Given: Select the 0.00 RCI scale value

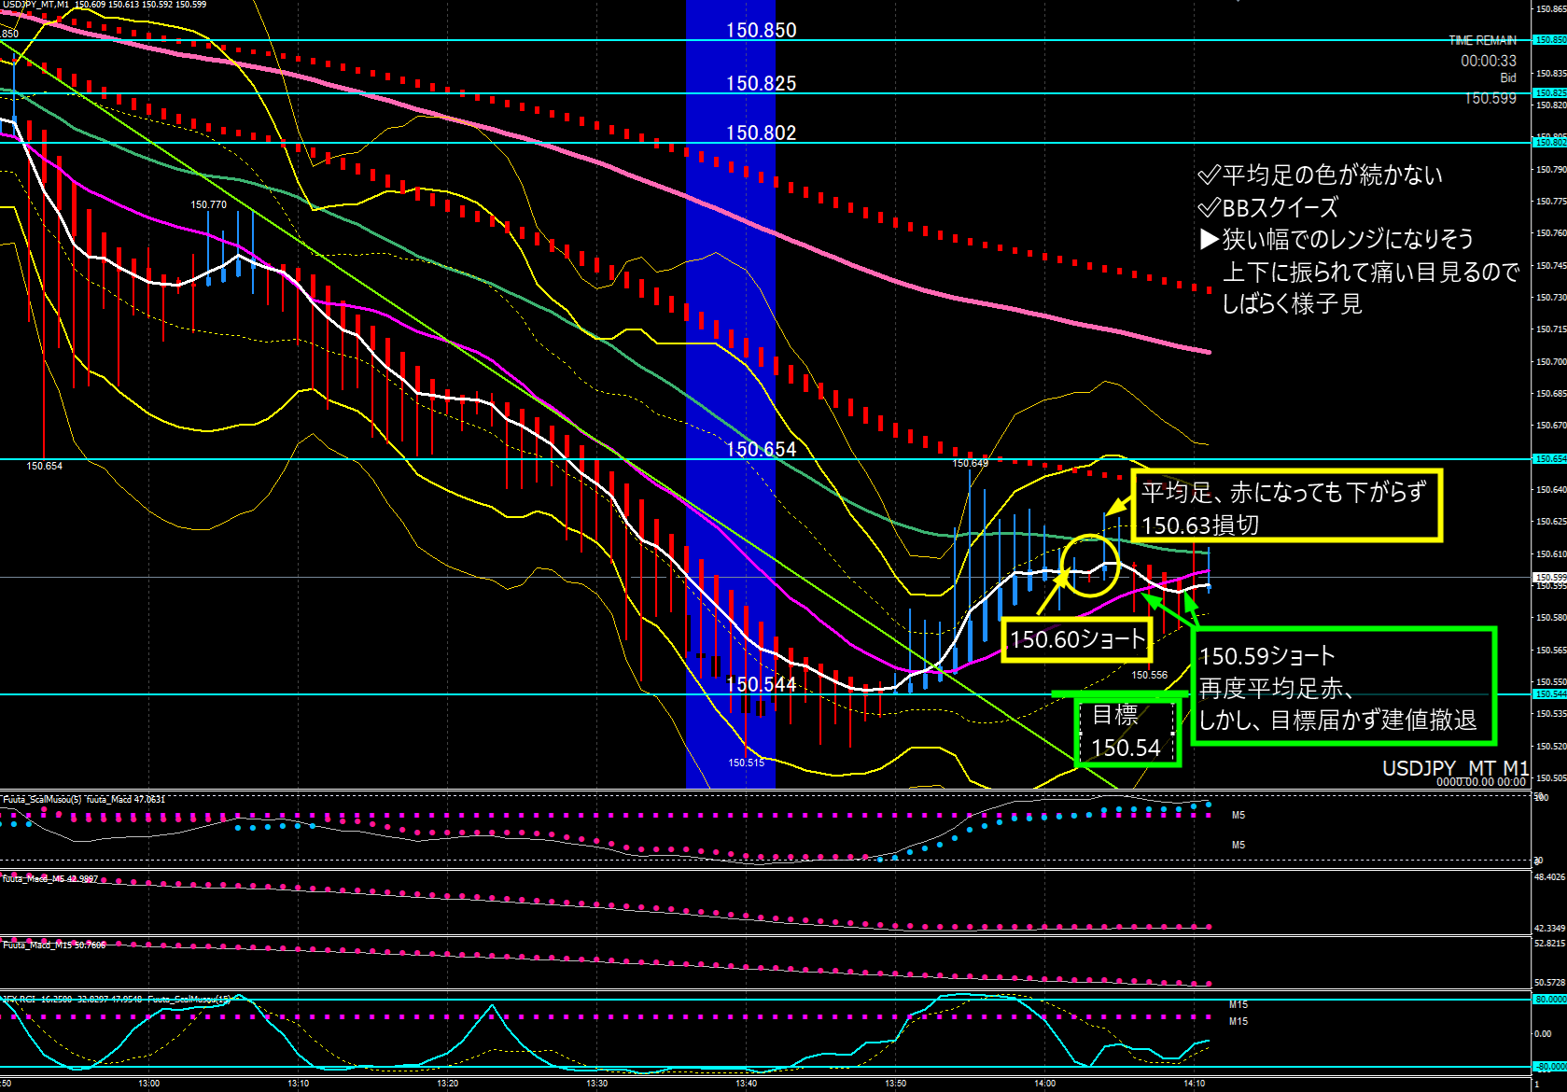Looking at the screenshot, I should (x=1543, y=1034).
